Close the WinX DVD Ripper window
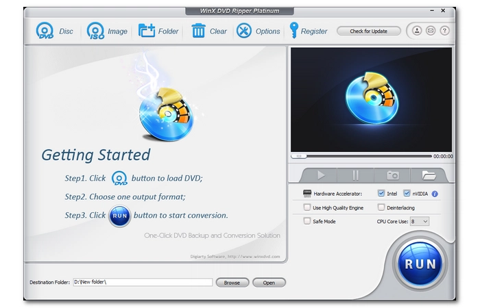This screenshot has height=308, width=480. coord(443,11)
